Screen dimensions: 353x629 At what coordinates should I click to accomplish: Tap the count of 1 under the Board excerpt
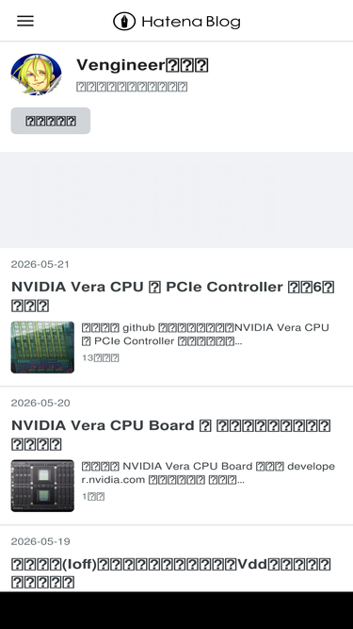point(93,496)
